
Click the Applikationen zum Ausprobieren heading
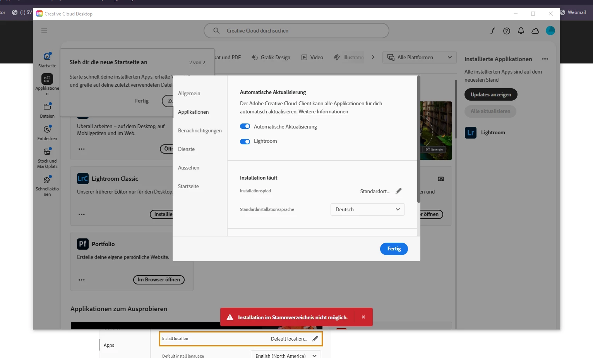(119, 309)
